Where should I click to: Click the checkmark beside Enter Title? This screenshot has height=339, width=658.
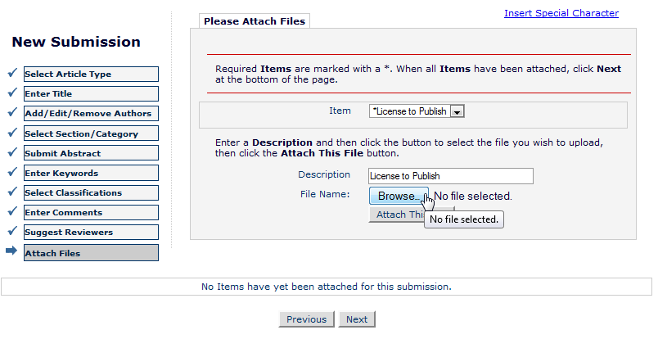[x=12, y=93]
